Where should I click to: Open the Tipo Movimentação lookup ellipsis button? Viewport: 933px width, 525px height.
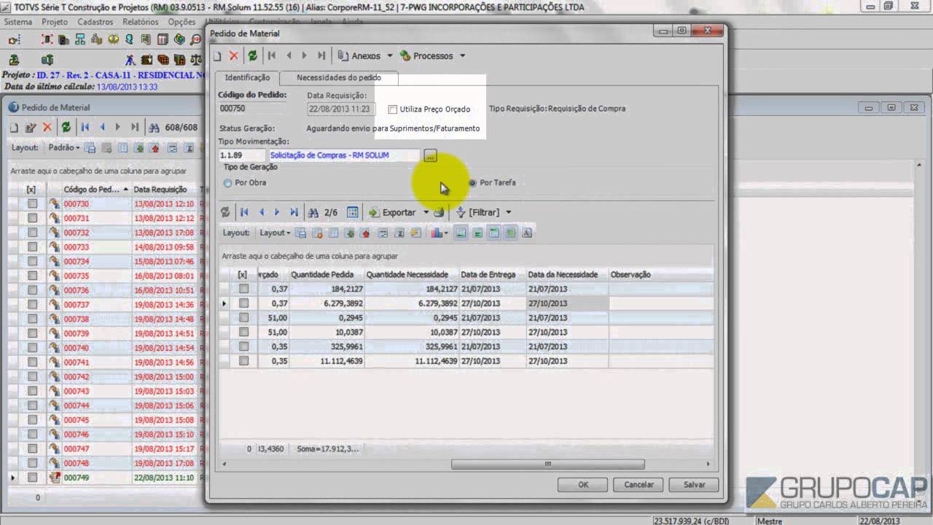coord(430,155)
